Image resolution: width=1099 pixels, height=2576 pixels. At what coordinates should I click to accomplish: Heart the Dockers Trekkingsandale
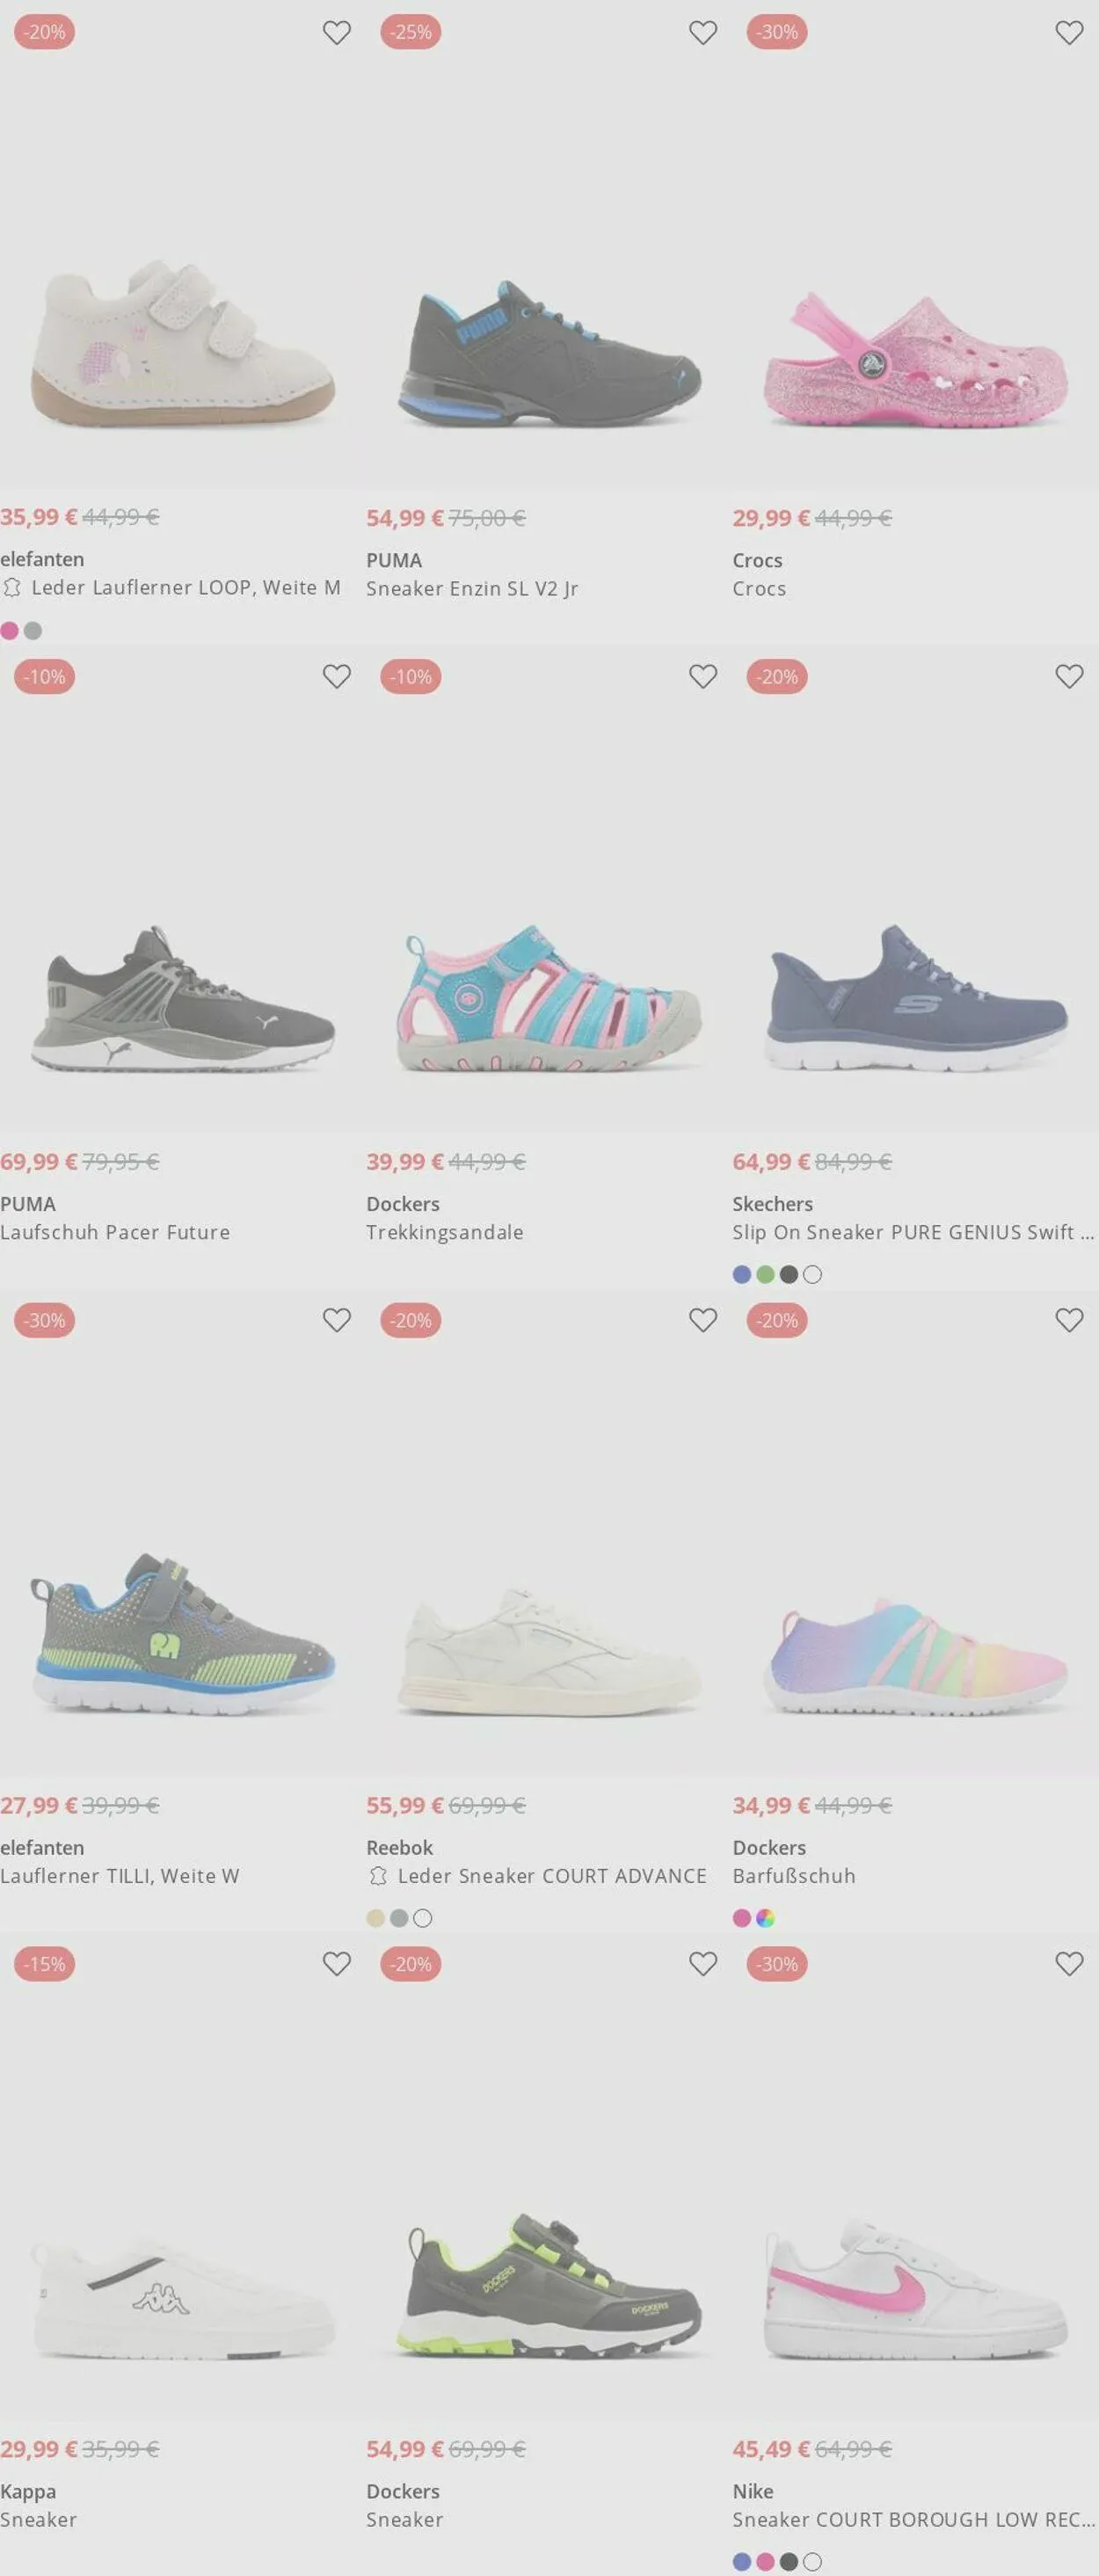703,677
